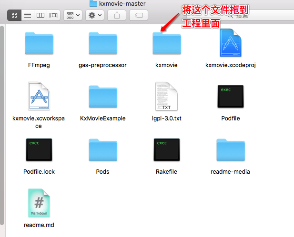
Task: Click the Rakefile name label
Action: [166, 172]
